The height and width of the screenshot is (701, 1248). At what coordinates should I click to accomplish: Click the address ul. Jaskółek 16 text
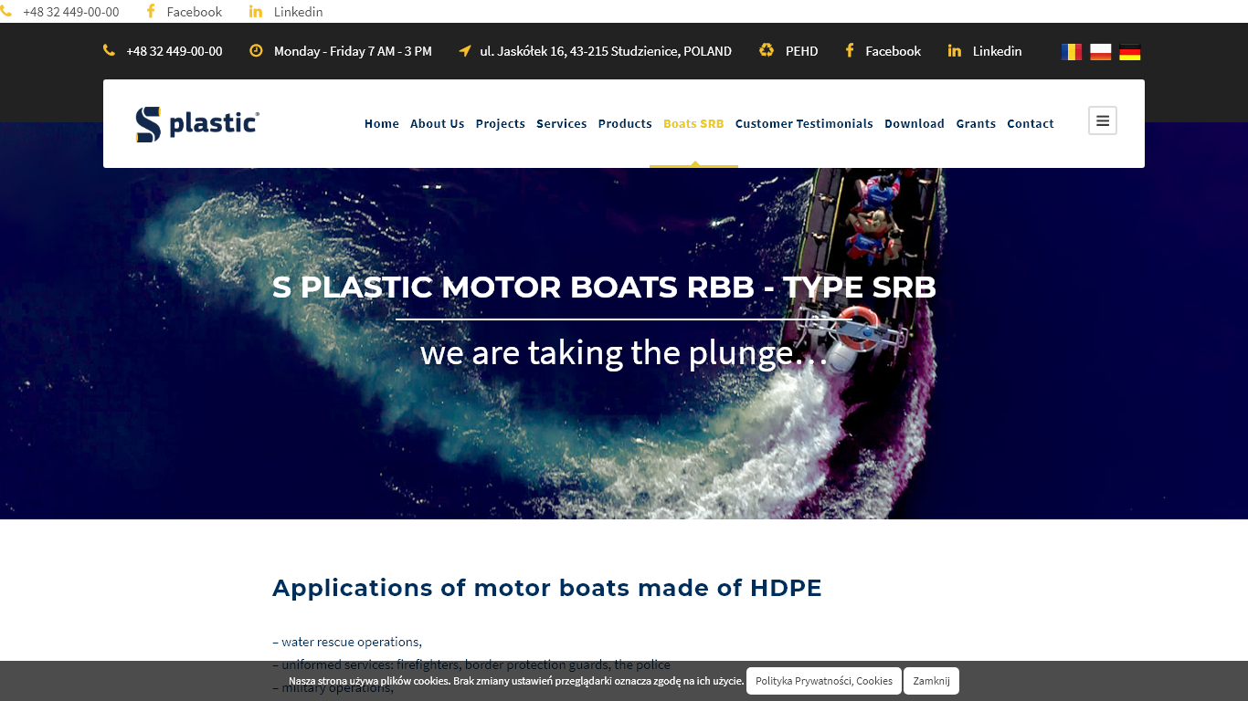tap(606, 51)
